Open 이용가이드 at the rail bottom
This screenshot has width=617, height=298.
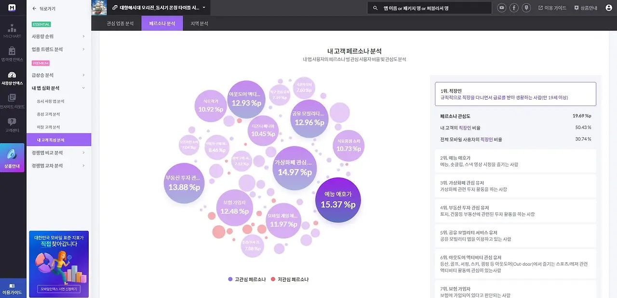point(13,289)
